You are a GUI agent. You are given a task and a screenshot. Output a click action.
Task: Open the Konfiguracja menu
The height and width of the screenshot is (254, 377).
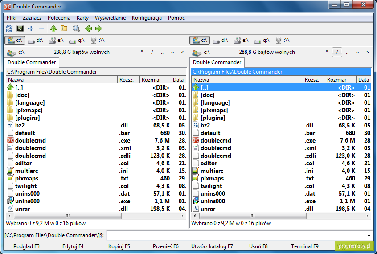coord(147,18)
